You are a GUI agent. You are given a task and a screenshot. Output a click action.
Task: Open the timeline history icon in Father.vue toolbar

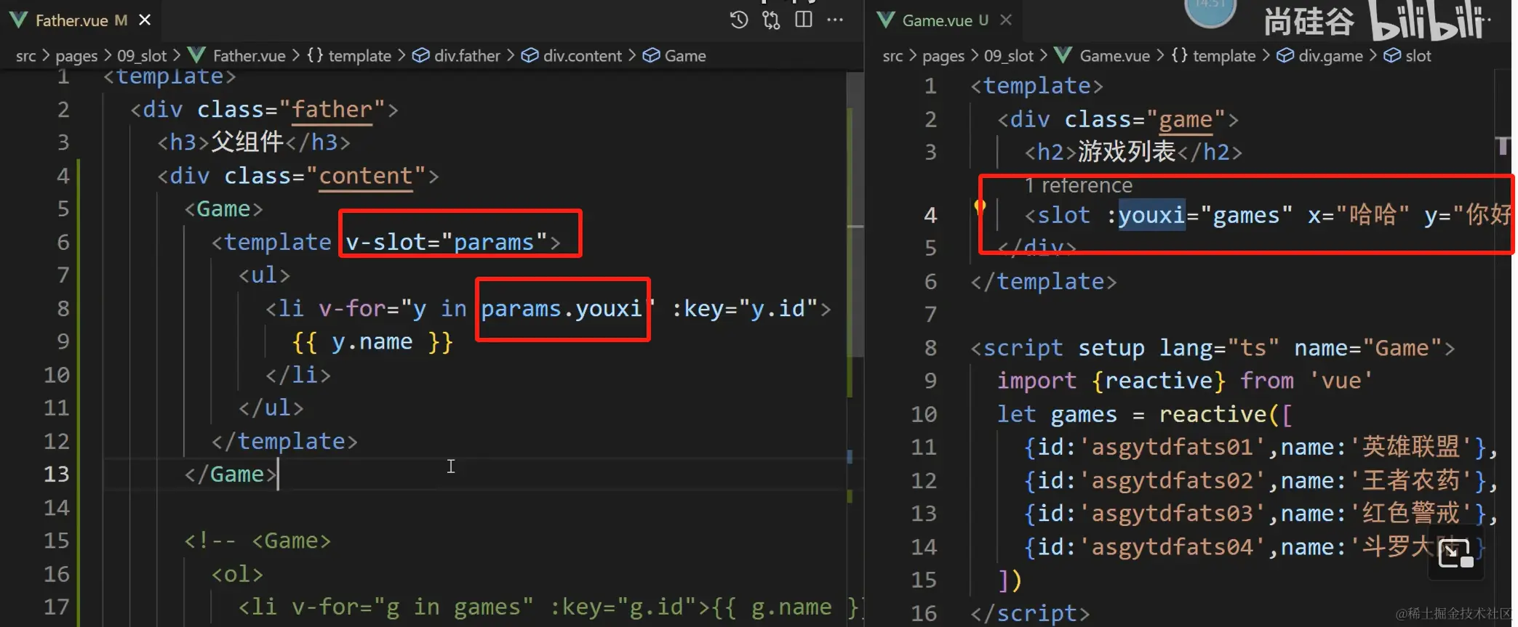click(738, 20)
